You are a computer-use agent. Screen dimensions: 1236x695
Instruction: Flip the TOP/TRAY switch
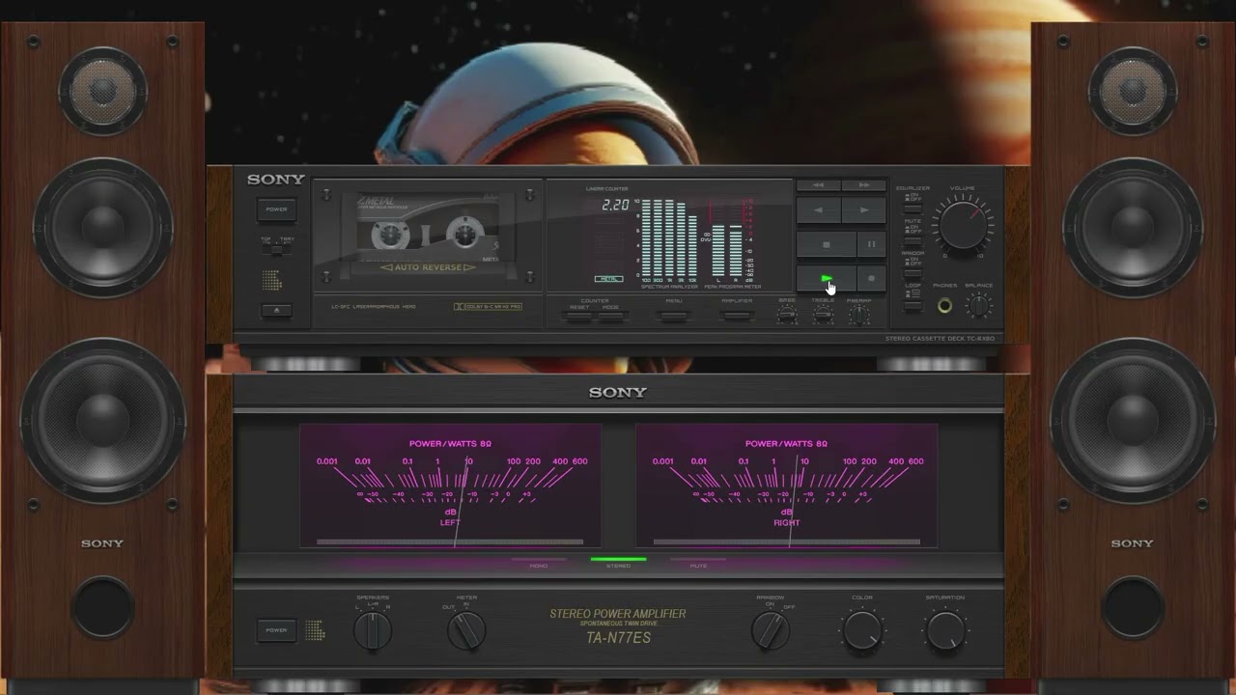click(x=276, y=250)
